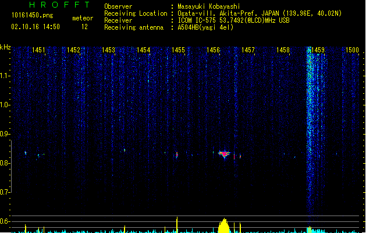
Task: Click the 1.0 kHz axis label
Action: [x=5, y=105]
